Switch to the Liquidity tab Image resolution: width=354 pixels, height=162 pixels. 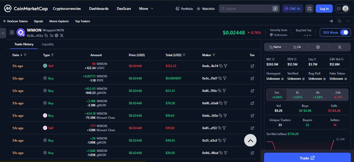pos(48,44)
